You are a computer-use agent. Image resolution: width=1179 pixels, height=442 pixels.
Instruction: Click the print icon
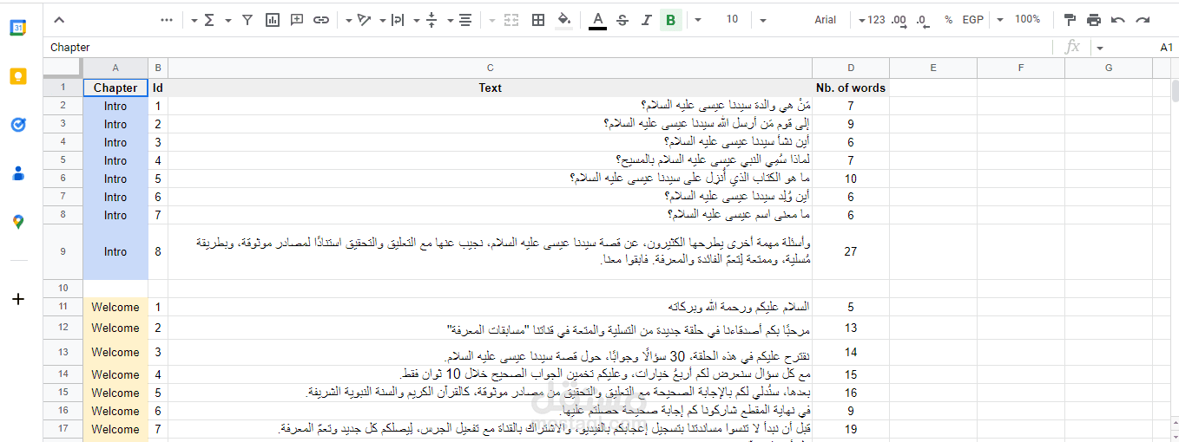point(1094,19)
